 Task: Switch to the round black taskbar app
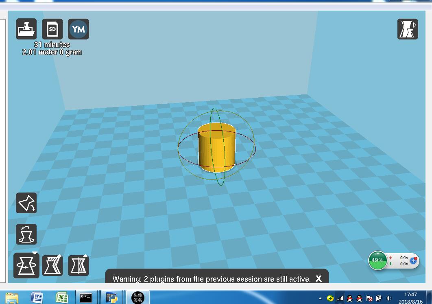point(138,297)
